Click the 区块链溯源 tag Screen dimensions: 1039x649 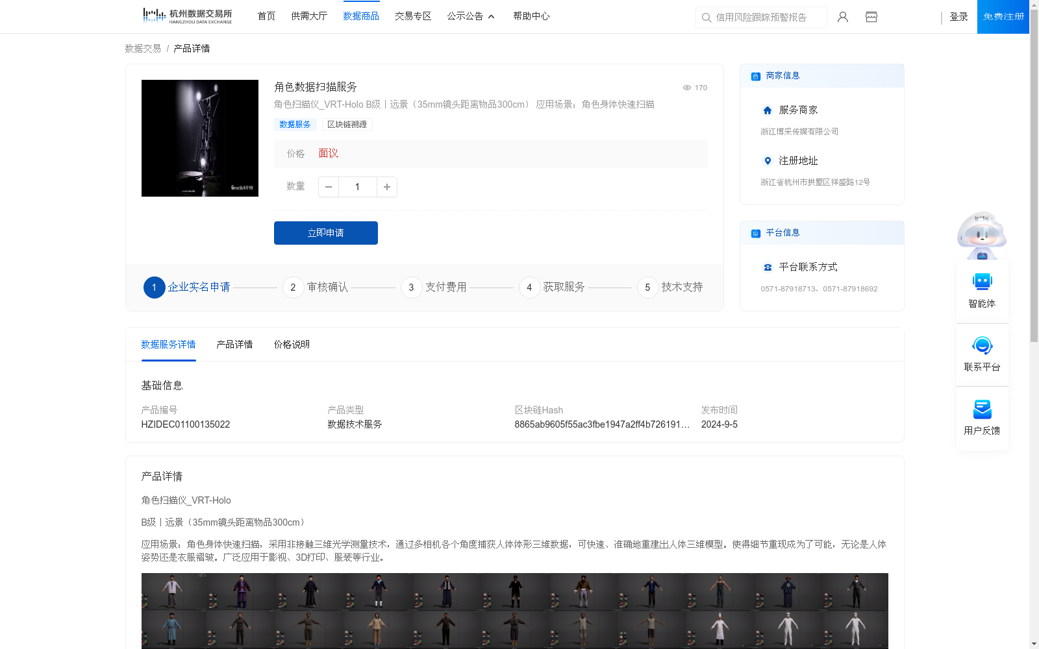coord(347,125)
